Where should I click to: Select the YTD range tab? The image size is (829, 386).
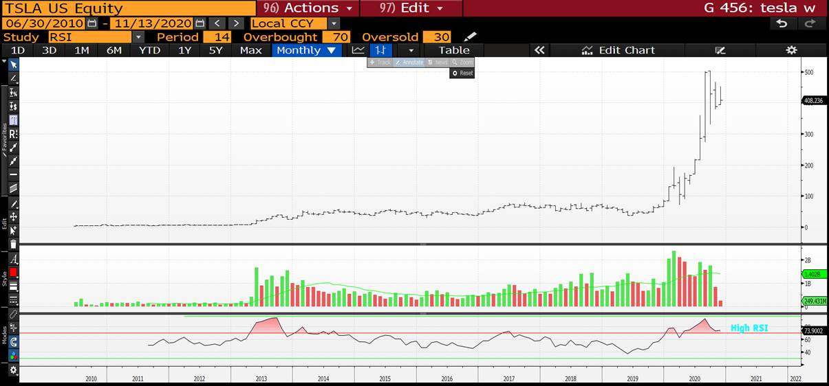pos(149,50)
